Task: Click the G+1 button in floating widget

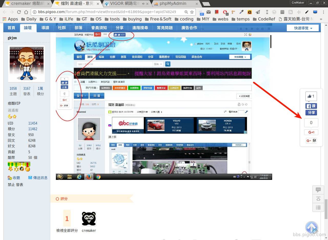Action: click(311, 132)
